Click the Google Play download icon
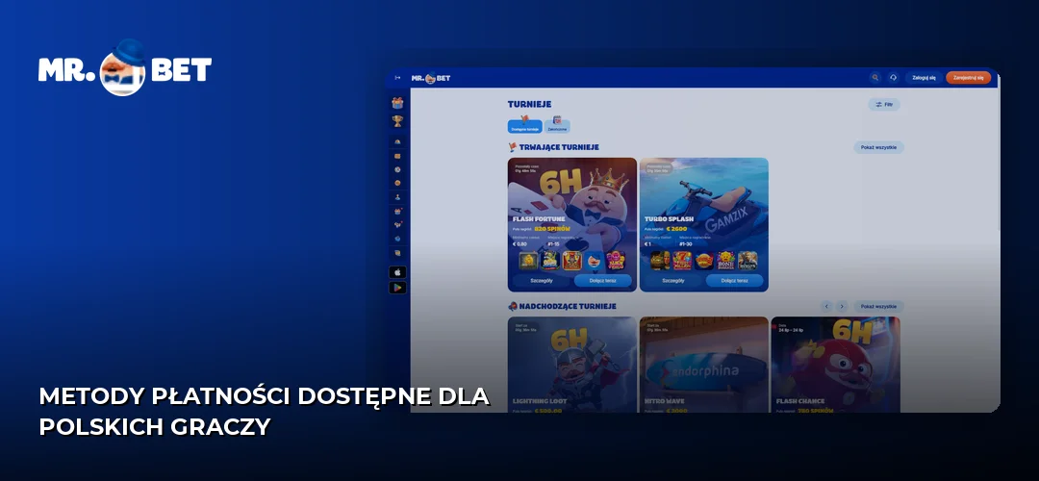The height and width of the screenshot is (481, 1039). pos(397,288)
